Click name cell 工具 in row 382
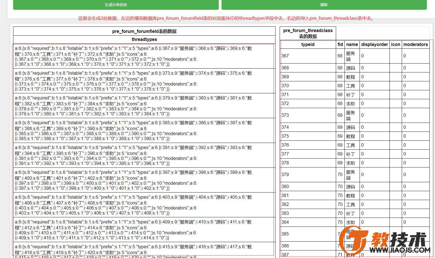The width and height of the screenshot is (435, 258). pos(352,204)
